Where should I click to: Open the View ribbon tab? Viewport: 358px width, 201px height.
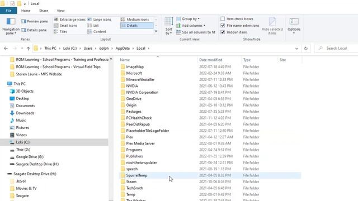pyautogui.click(x=60, y=11)
